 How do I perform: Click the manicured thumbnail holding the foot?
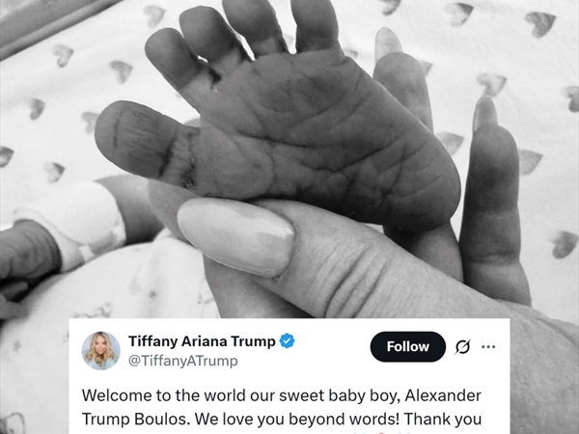(236, 236)
